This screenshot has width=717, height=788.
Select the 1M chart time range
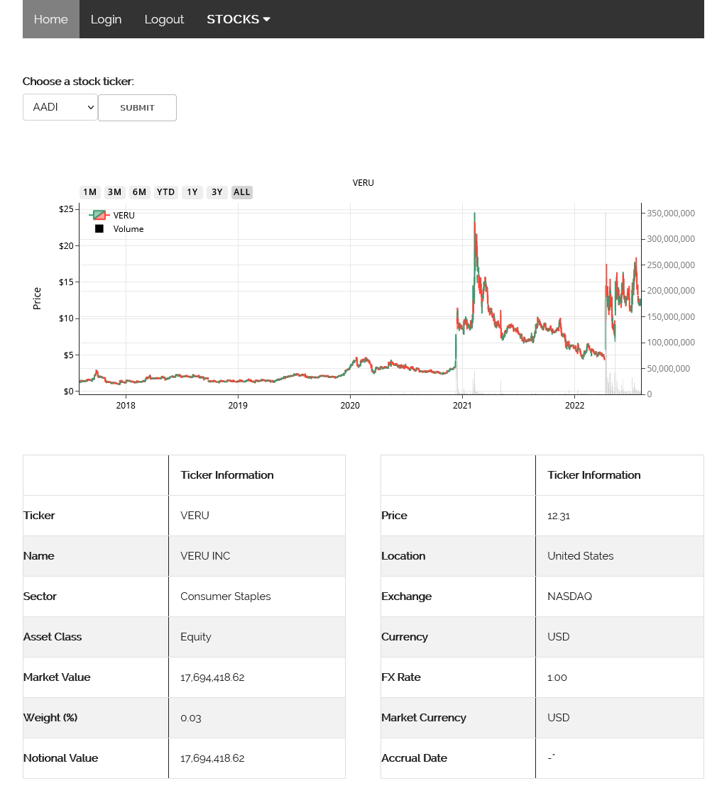tap(89, 192)
